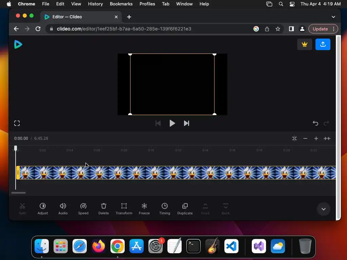
Task: Open the Adjust tool
Action: click(42, 209)
